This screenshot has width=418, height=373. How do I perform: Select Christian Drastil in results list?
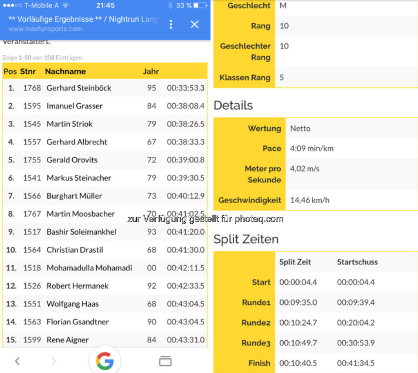(x=75, y=250)
